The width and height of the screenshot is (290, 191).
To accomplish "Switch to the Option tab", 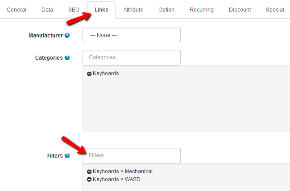I will tap(166, 10).
